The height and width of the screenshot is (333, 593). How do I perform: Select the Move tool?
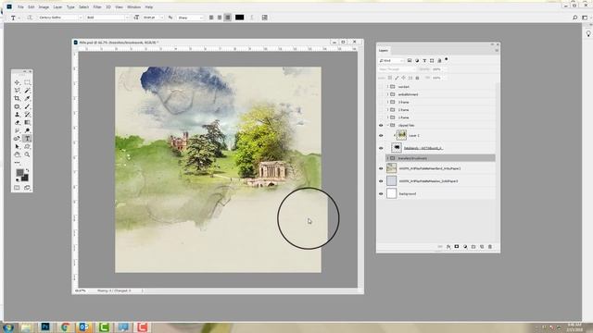[x=17, y=82]
